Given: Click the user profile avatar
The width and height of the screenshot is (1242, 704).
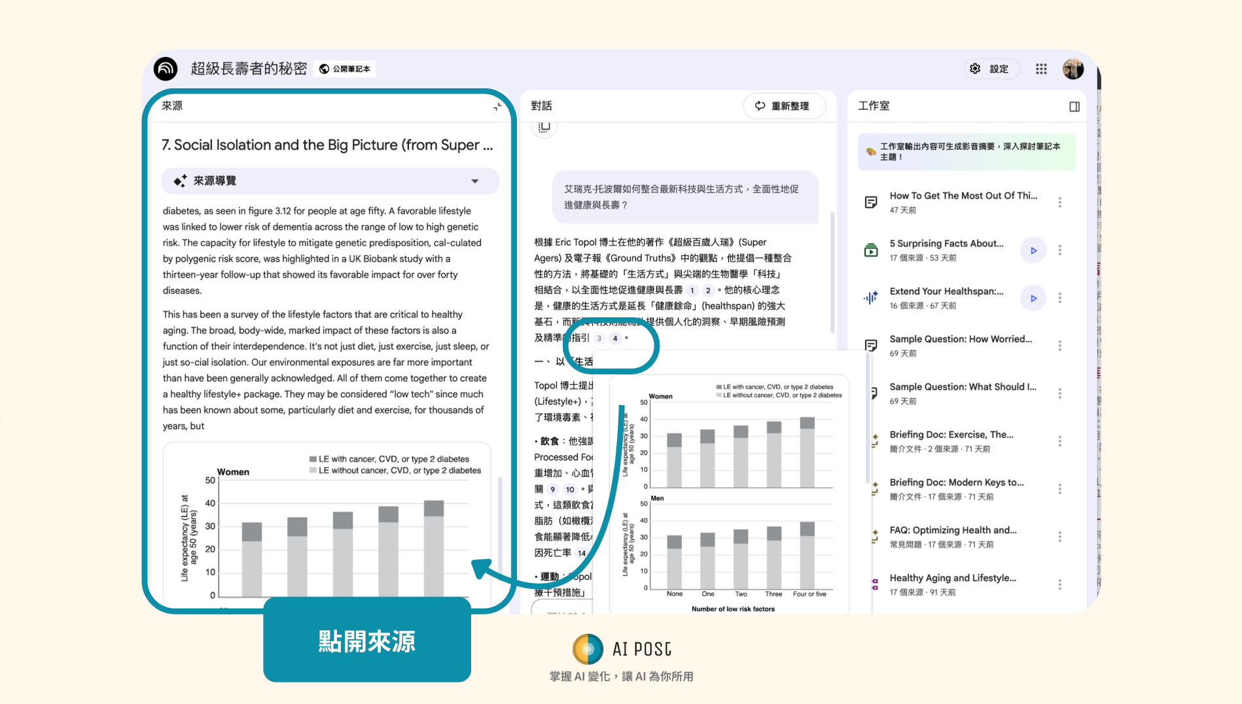Looking at the screenshot, I should click(x=1073, y=69).
